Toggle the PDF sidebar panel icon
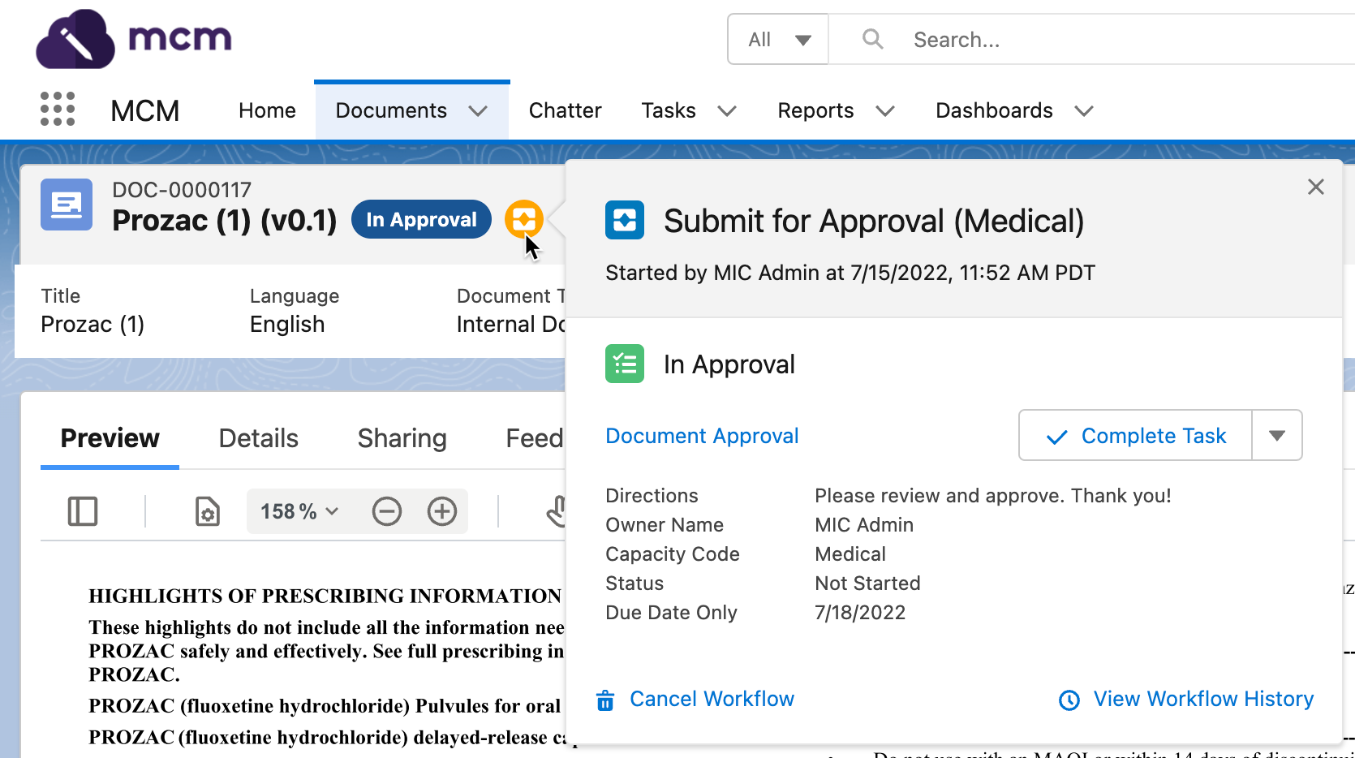Viewport: 1355px width, 758px height. 83,512
